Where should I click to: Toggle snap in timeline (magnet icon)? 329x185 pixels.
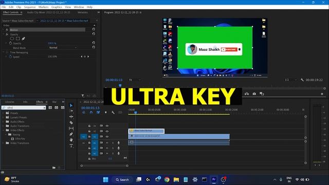tap(91, 113)
